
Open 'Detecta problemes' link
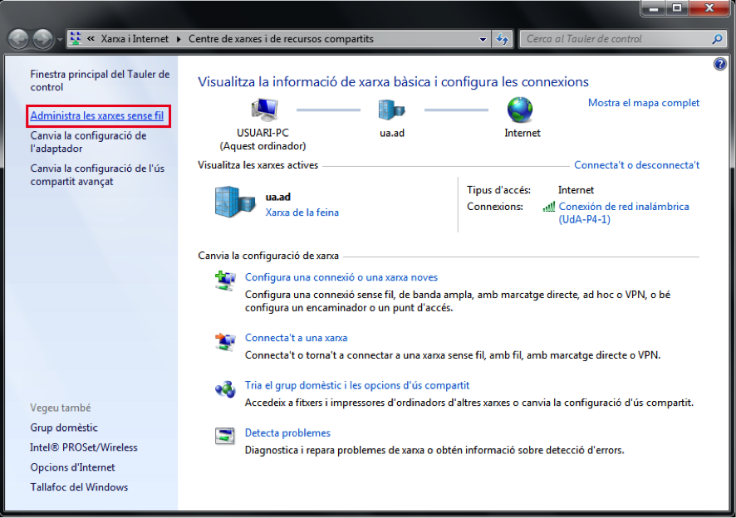[x=287, y=433]
